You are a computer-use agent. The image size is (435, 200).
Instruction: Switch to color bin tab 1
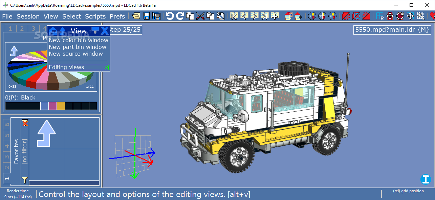click(10, 29)
